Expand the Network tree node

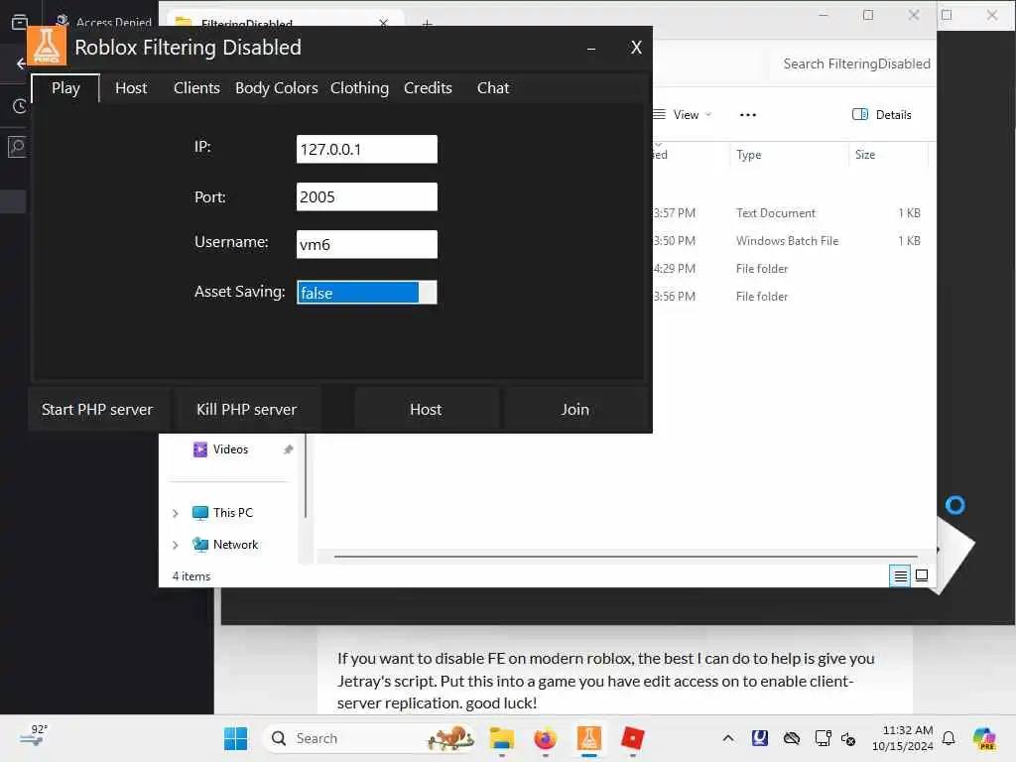coord(175,545)
